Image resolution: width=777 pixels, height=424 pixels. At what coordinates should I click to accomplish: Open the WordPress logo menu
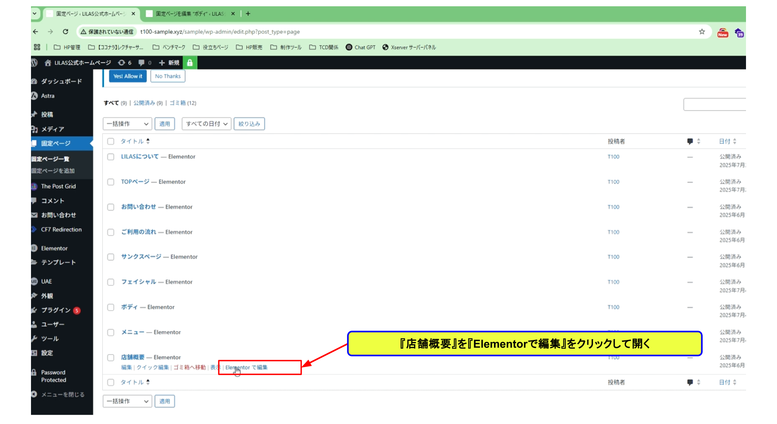(35, 63)
